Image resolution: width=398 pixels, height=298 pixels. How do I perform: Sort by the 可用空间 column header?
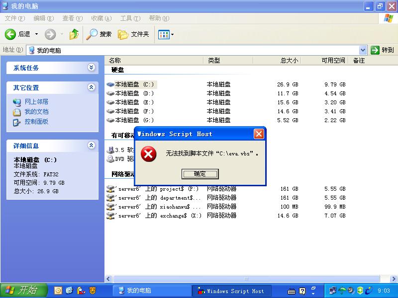(324, 60)
